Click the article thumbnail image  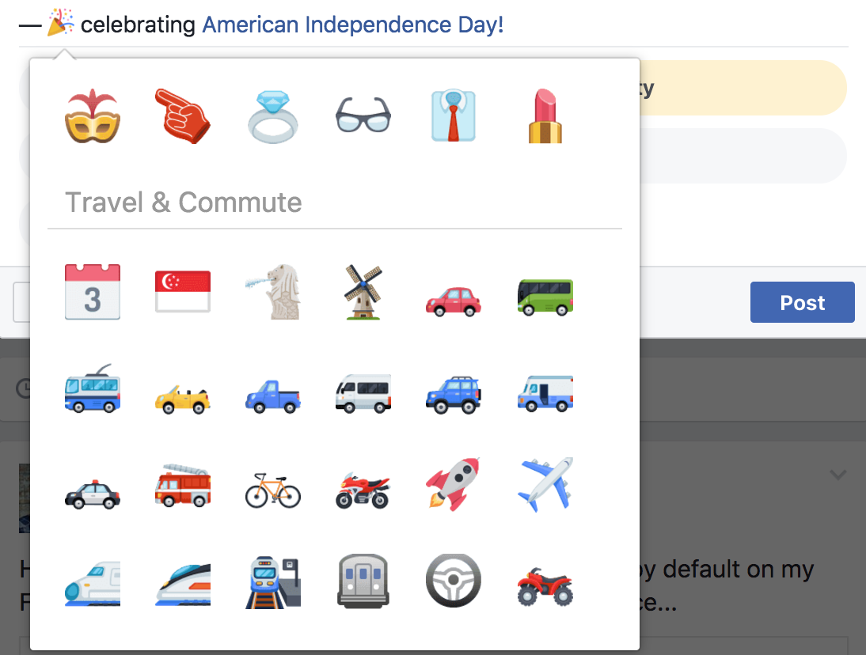pyautogui.click(x=24, y=498)
